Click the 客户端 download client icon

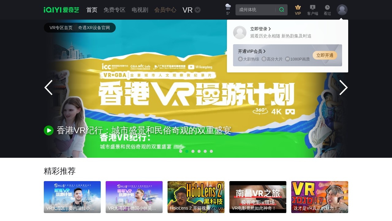(x=312, y=8)
